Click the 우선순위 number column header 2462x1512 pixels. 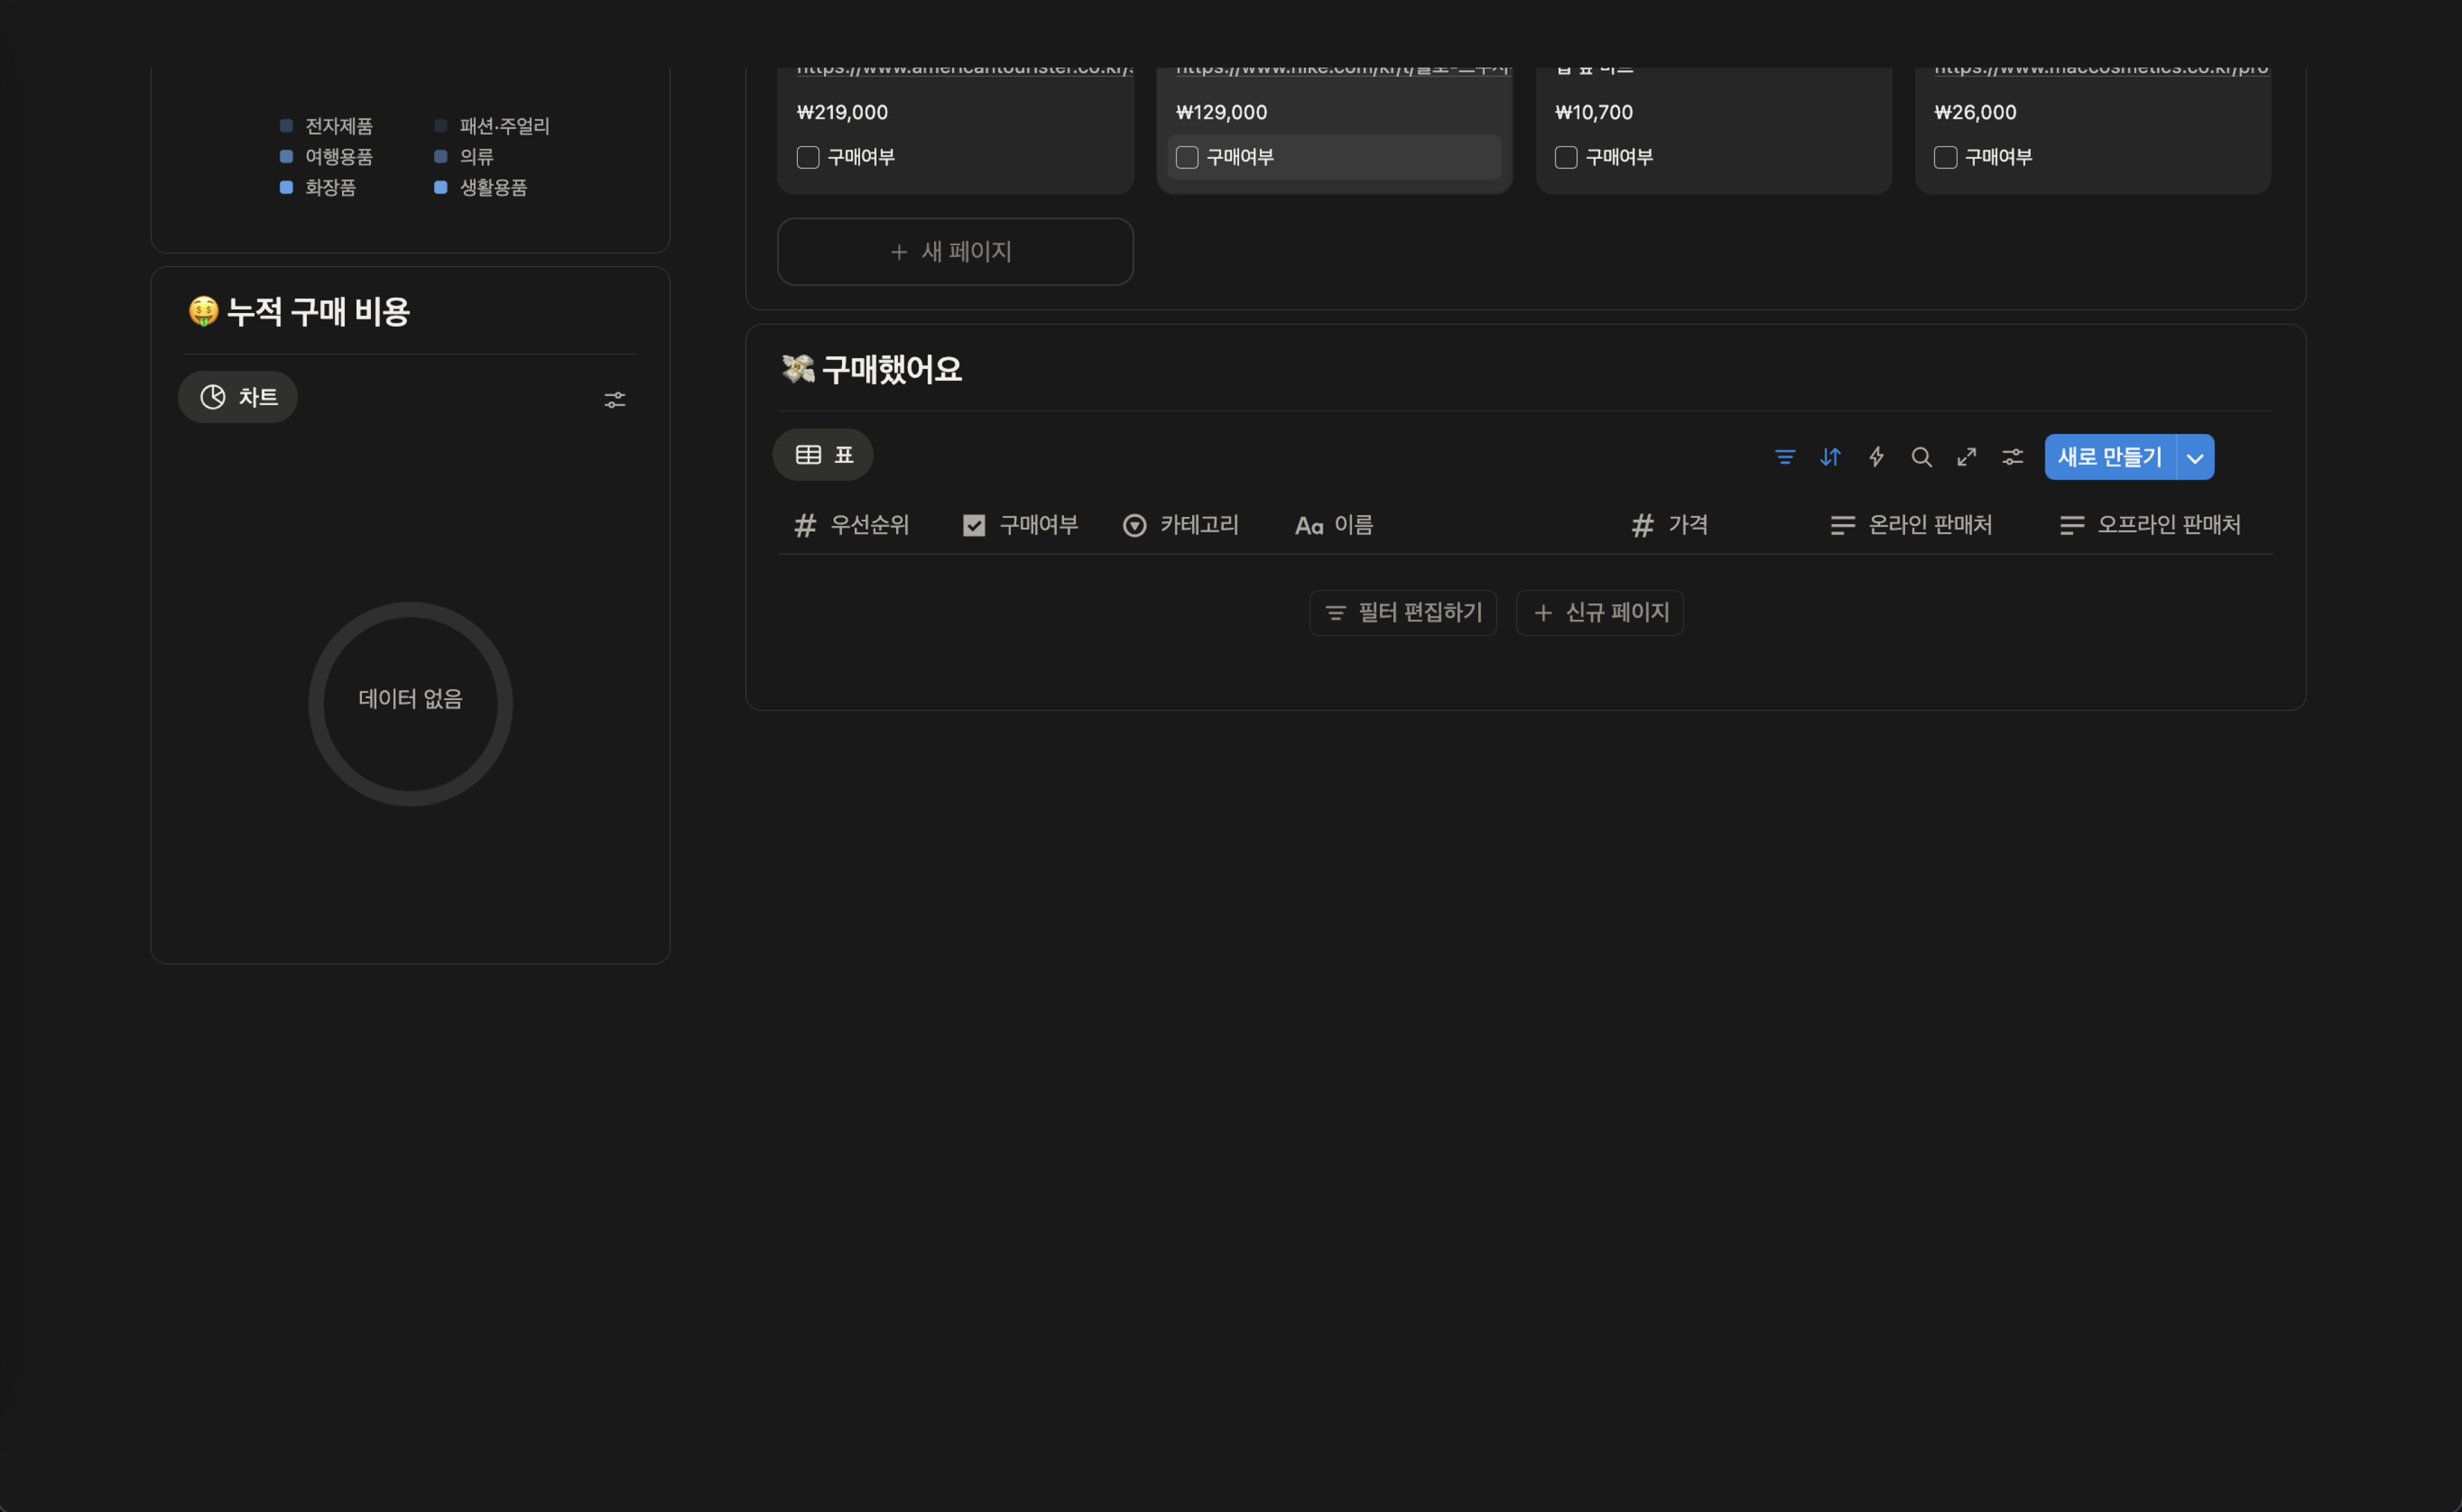pos(853,525)
